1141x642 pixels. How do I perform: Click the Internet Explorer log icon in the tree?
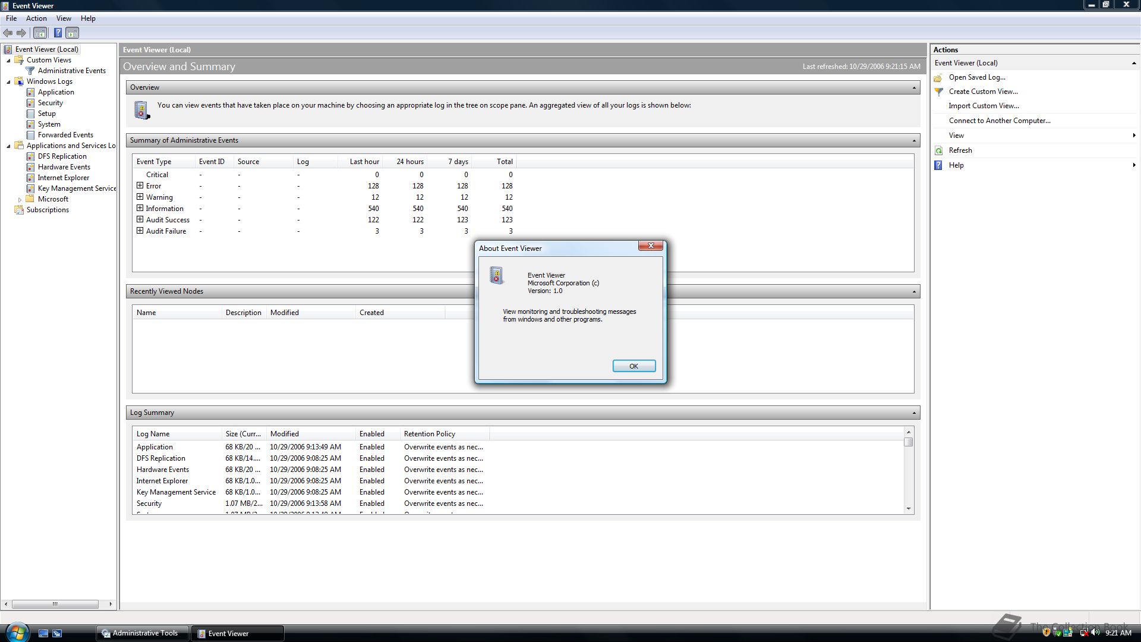(x=30, y=178)
